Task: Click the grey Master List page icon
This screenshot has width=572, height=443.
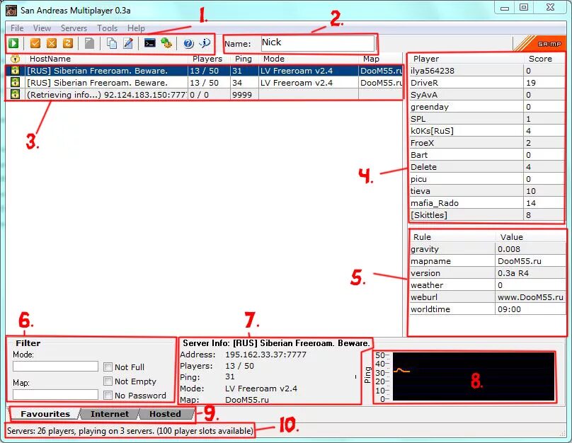Action: pyautogui.click(x=89, y=43)
